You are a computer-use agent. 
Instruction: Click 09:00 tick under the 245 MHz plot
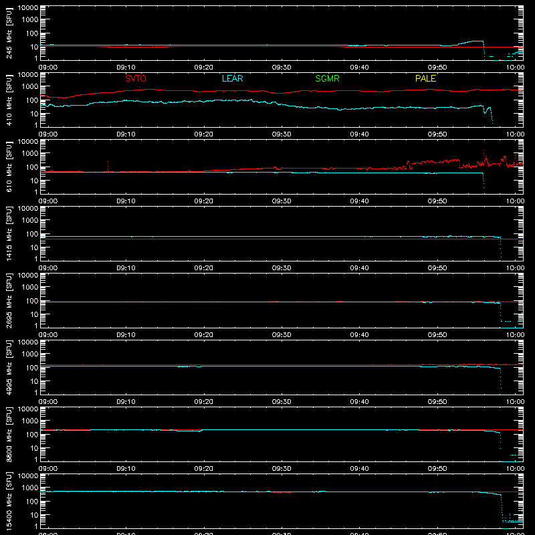[x=47, y=68]
